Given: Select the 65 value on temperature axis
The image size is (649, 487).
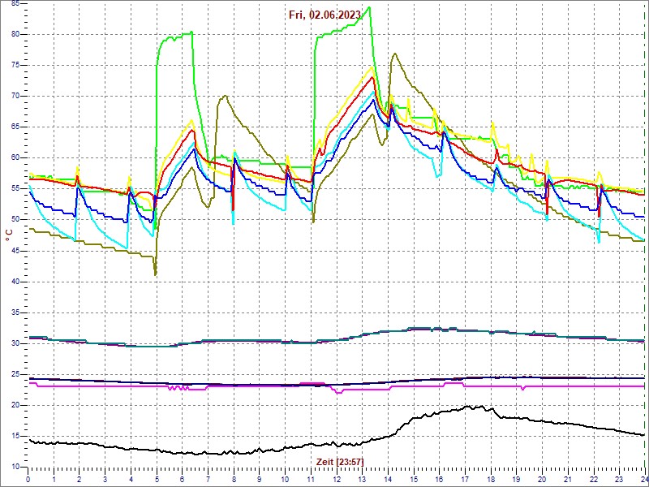Looking at the screenshot, I should pos(15,127).
